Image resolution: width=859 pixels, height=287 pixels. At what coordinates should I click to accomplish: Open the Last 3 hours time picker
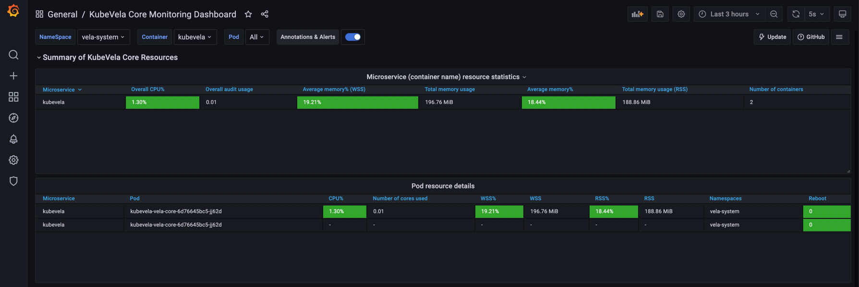729,14
